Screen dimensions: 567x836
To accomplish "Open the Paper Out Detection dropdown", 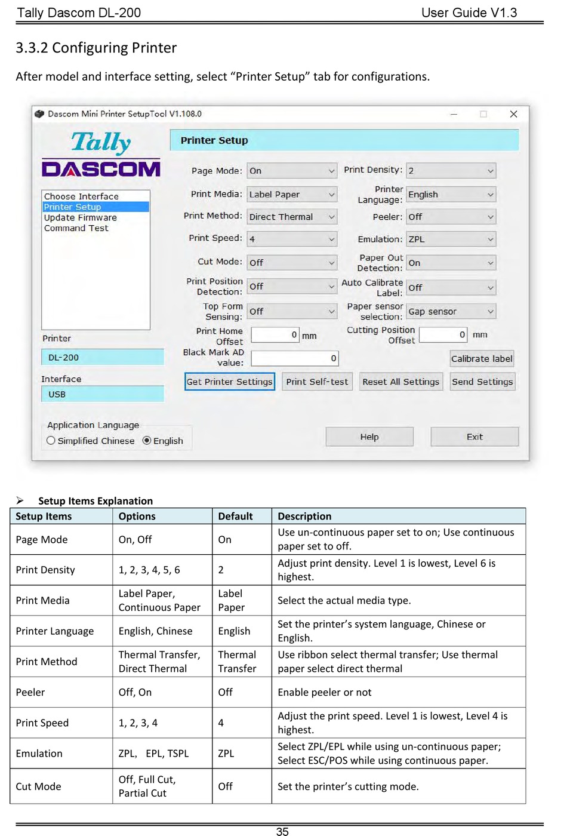I will [x=451, y=263].
